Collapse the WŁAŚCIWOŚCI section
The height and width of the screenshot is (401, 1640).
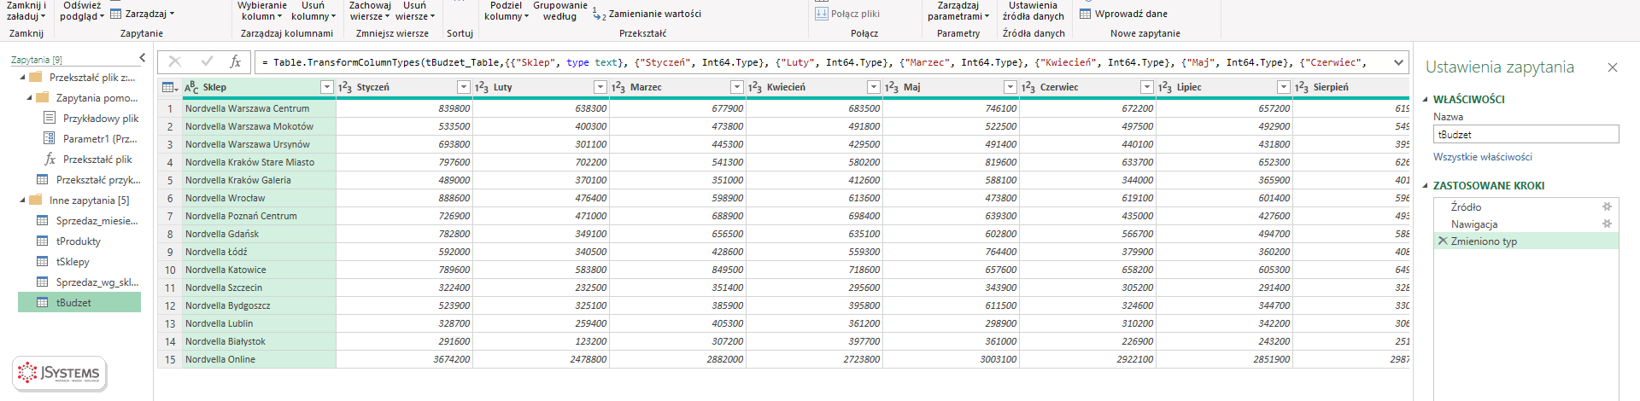(1426, 99)
